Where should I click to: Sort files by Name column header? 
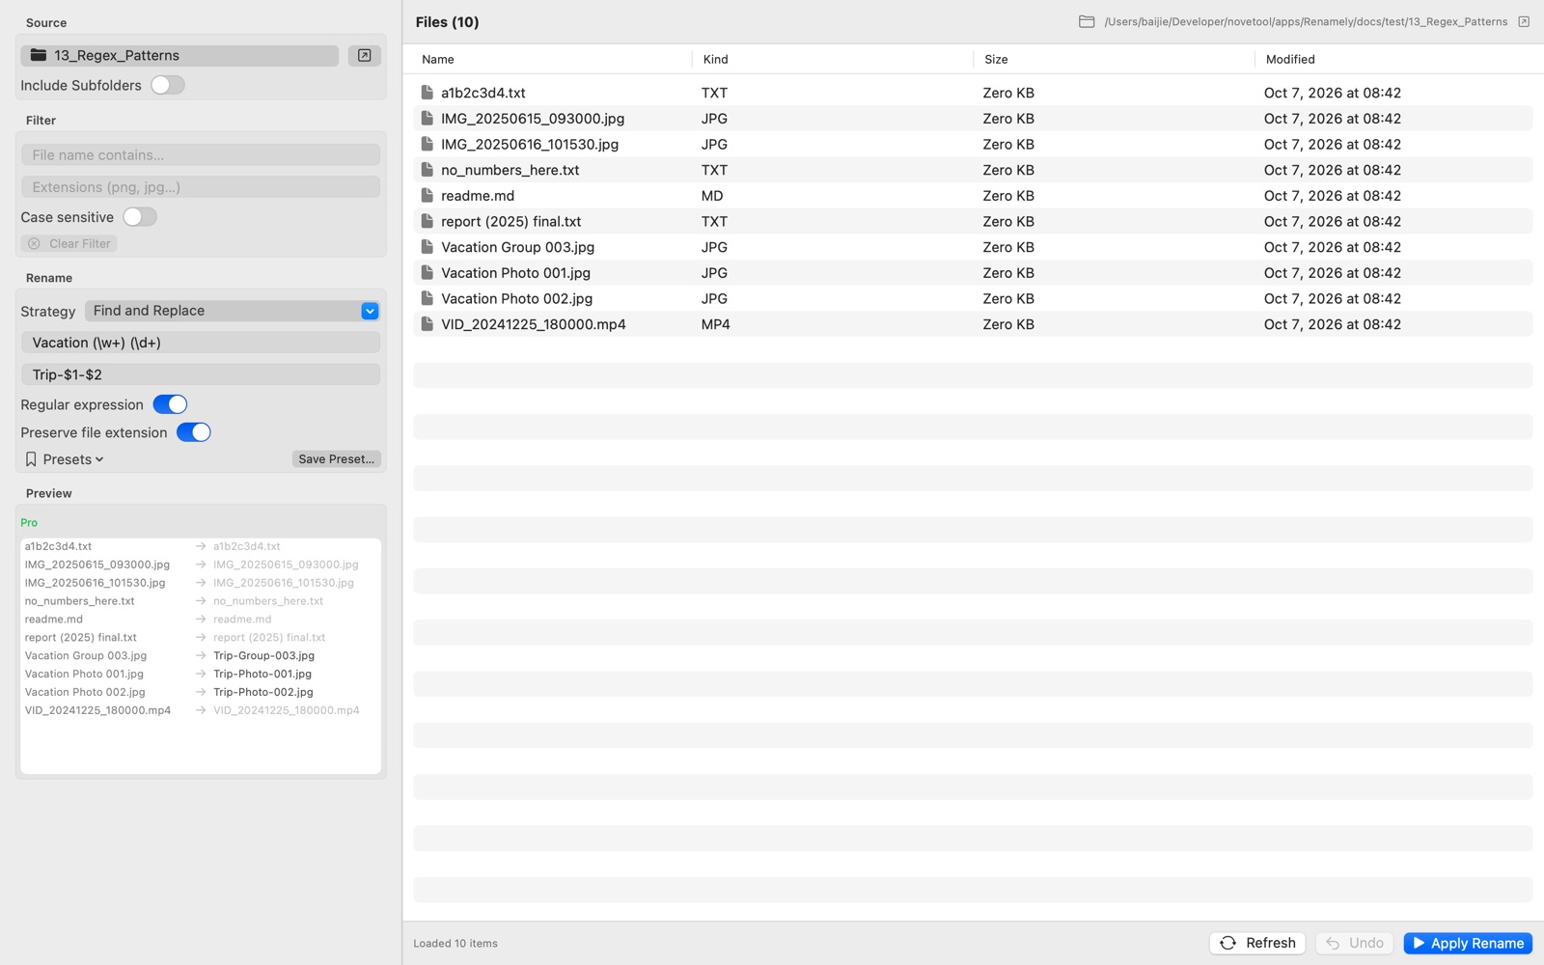click(438, 59)
